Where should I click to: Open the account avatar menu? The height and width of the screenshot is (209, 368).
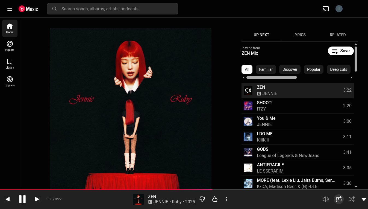(x=339, y=9)
